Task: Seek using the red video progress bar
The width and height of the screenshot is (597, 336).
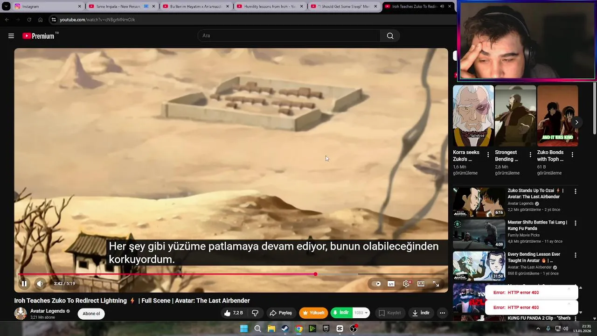Action: tap(231, 274)
